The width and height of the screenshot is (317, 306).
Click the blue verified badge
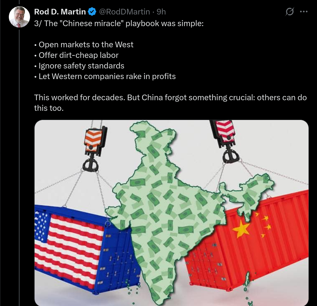click(x=92, y=12)
